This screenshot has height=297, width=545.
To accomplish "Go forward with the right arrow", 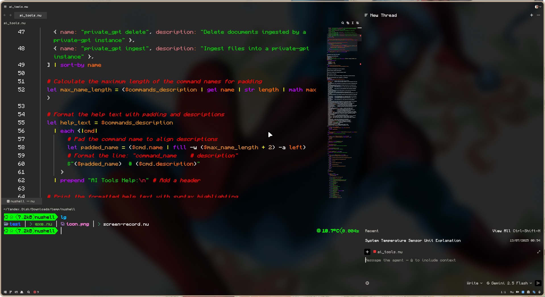I will [x=11, y=15].
